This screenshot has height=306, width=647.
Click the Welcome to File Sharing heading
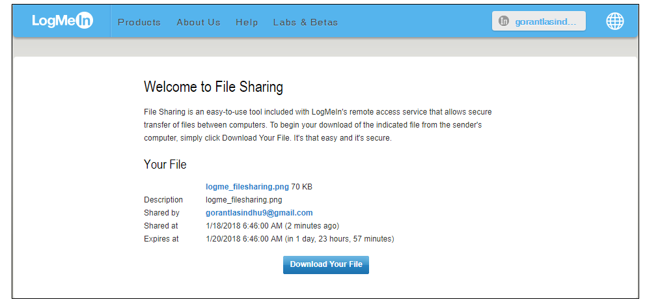click(x=213, y=87)
